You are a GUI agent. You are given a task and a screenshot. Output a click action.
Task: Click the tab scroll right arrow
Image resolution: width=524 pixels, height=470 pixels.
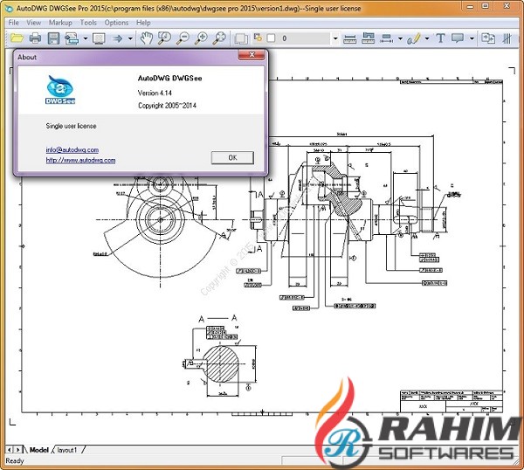(x=17, y=450)
